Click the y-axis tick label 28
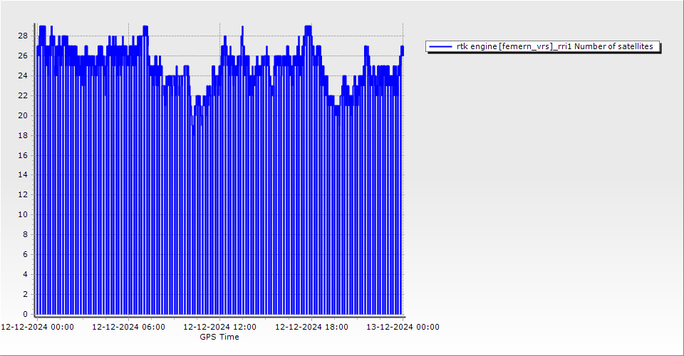The width and height of the screenshot is (684, 356). point(23,36)
